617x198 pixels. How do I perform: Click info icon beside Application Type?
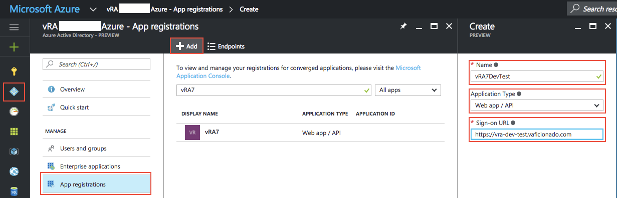tap(519, 93)
